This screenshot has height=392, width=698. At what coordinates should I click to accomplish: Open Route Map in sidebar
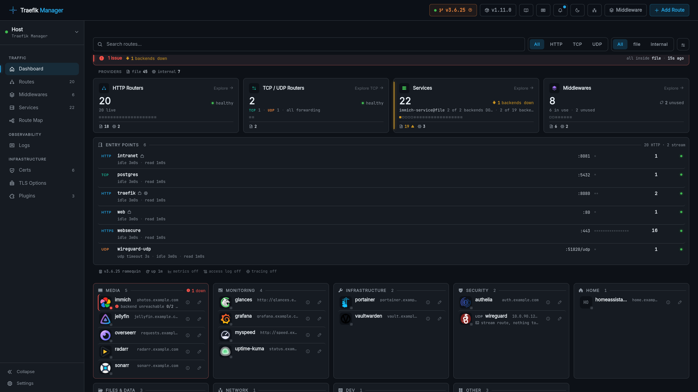pyautogui.click(x=42, y=121)
